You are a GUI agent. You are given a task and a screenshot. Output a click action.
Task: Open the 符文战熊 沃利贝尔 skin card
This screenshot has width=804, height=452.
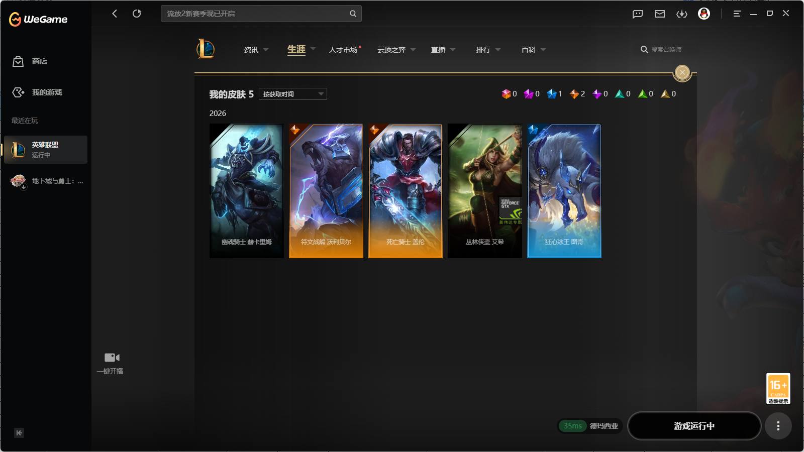pos(326,191)
